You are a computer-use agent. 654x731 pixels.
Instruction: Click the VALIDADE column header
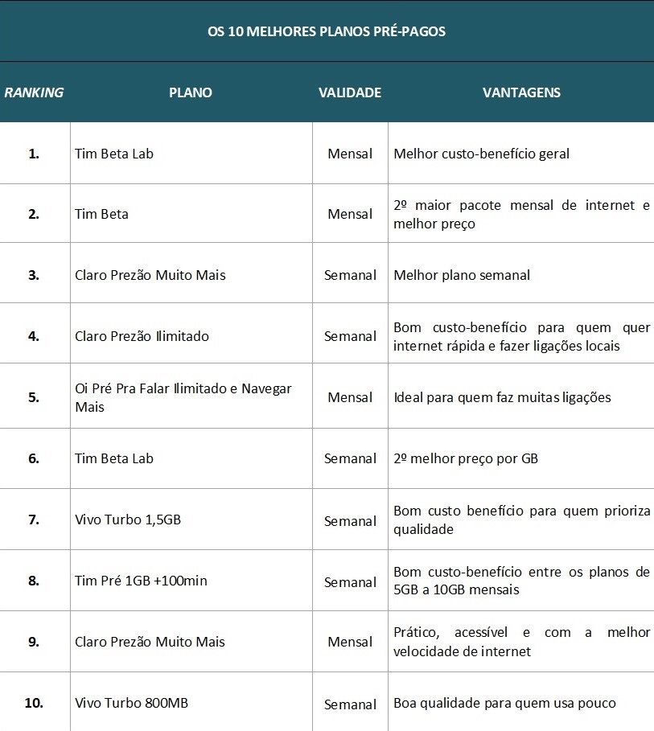pyautogui.click(x=350, y=92)
